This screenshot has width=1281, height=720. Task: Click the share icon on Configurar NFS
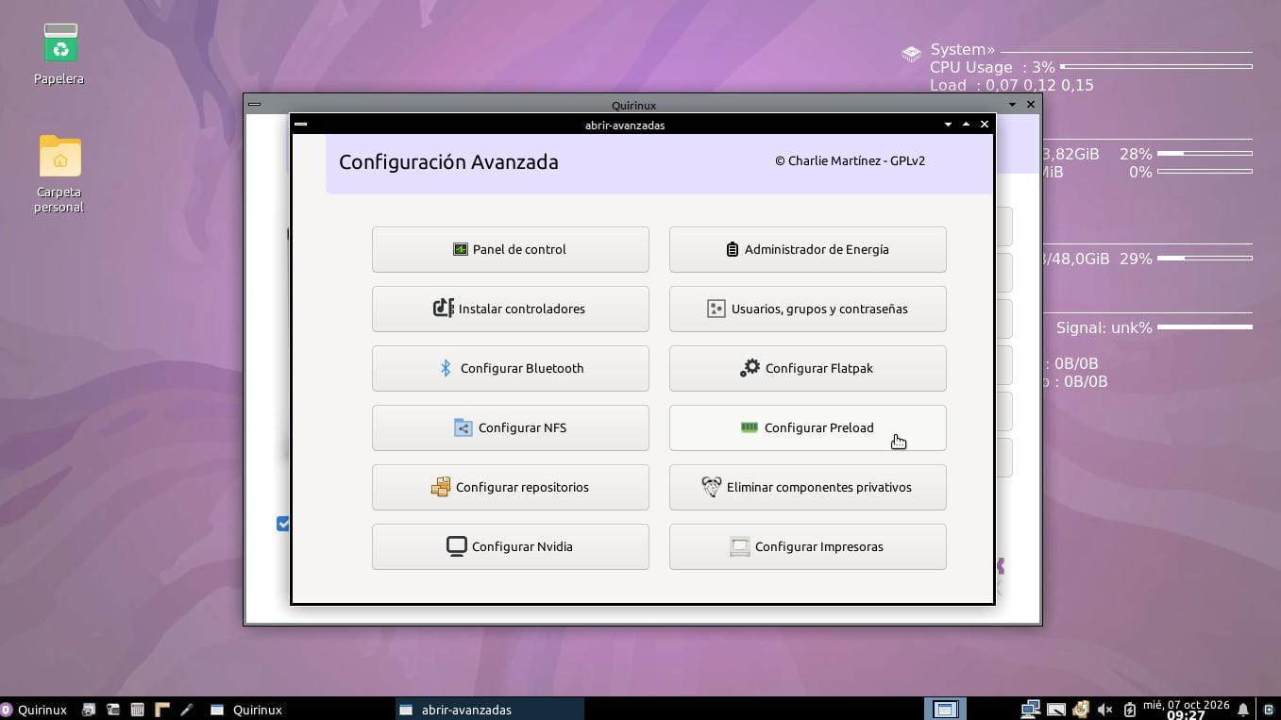[463, 427]
